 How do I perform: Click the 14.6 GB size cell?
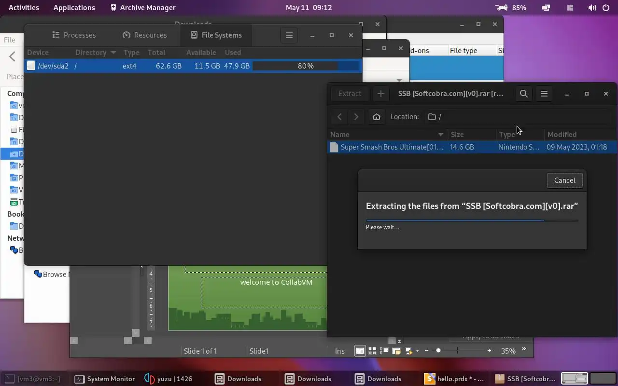tap(462, 147)
